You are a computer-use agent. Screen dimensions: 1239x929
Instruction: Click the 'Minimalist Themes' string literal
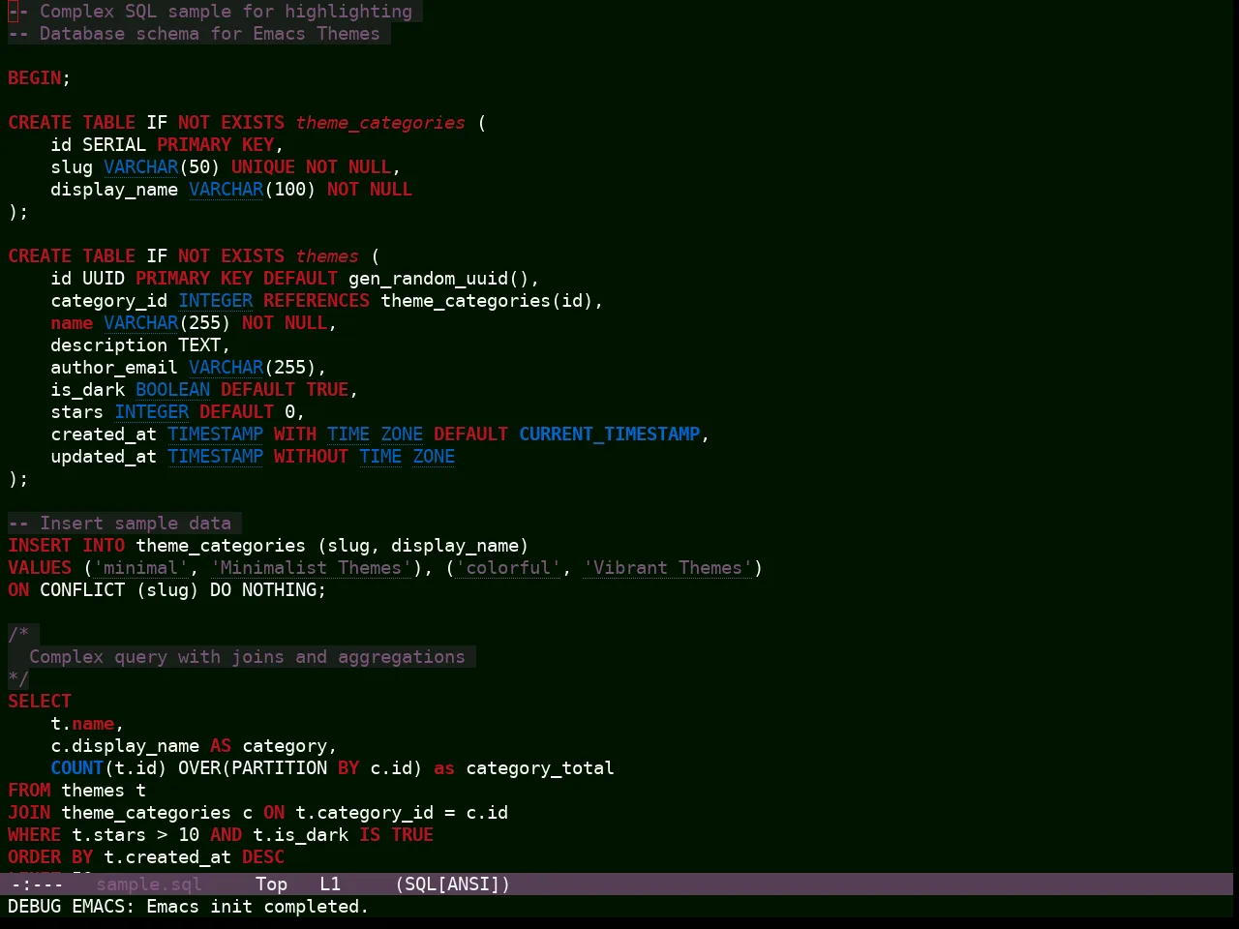pyautogui.click(x=312, y=568)
